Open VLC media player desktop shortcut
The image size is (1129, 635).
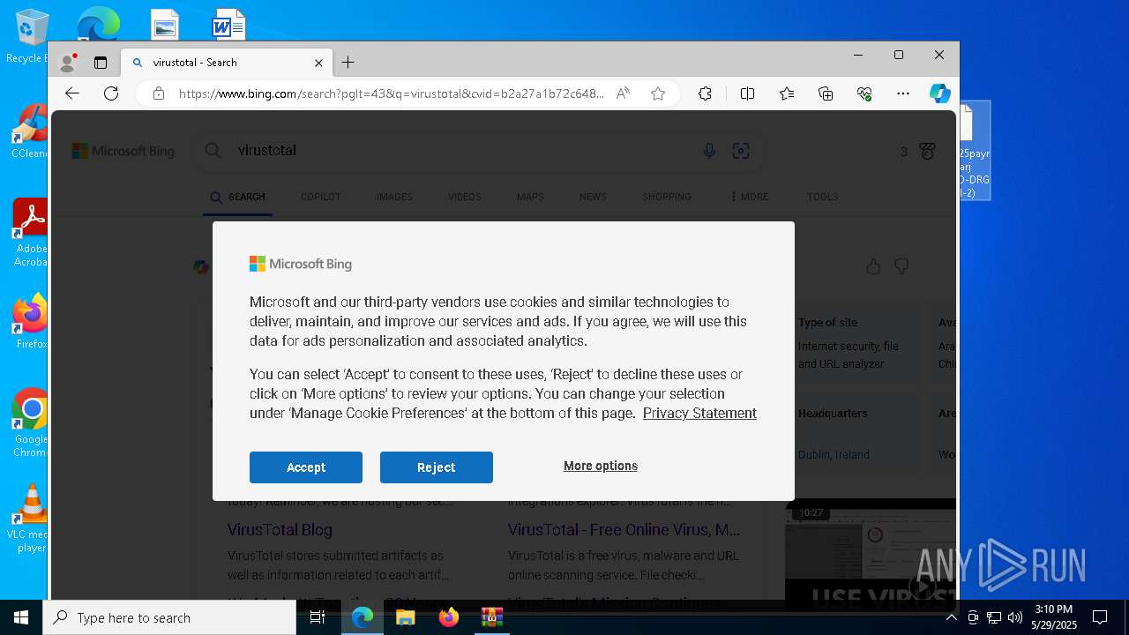click(30, 519)
